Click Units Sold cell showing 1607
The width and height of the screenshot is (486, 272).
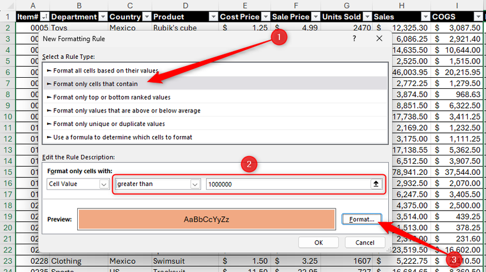346,261
